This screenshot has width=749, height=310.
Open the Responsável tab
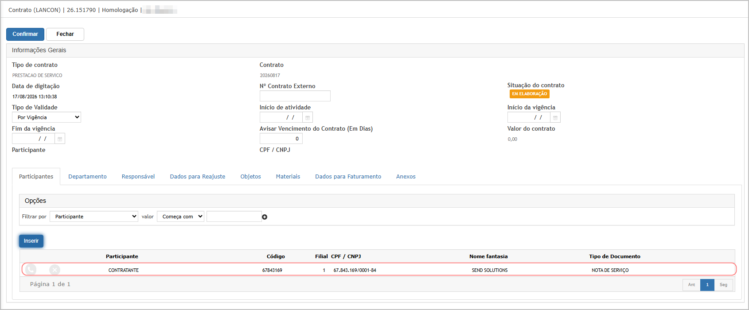(138, 177)
